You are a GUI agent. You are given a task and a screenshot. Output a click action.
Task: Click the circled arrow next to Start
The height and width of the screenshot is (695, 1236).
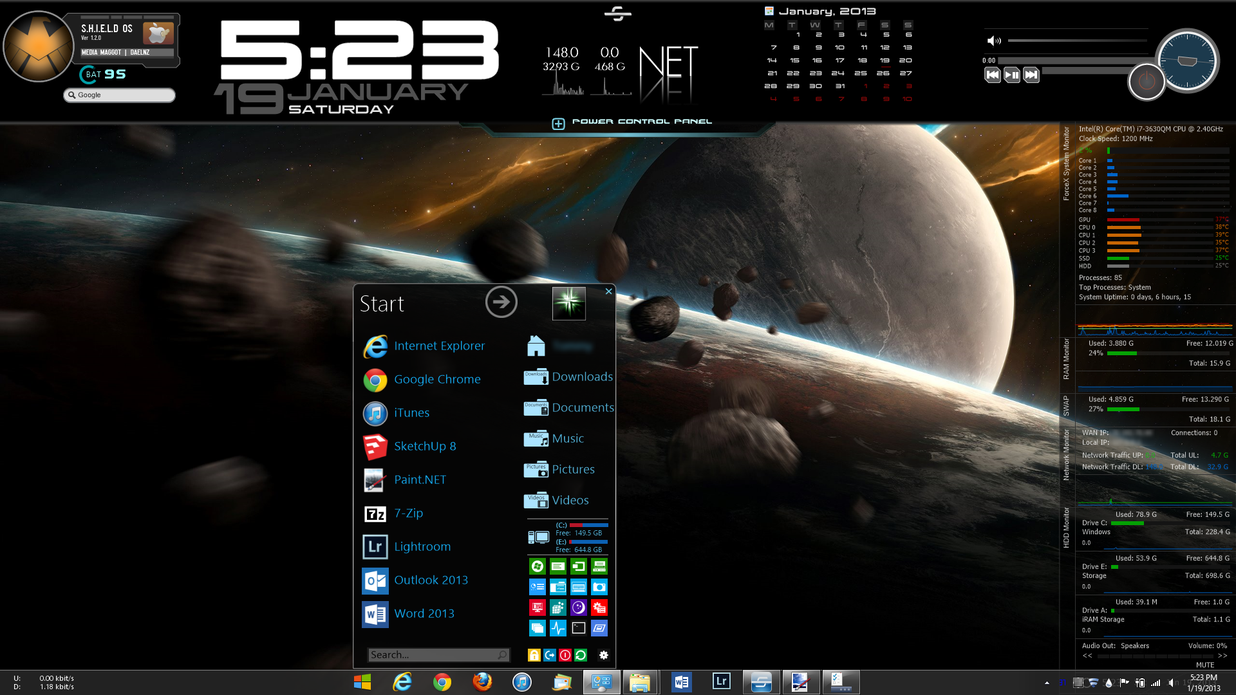tap(501, 302)
